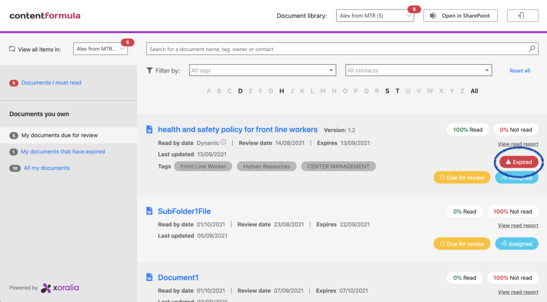Open the SubFolder1File document
Viewport: 547px width, 302px height.
click(x=184, y=211)
